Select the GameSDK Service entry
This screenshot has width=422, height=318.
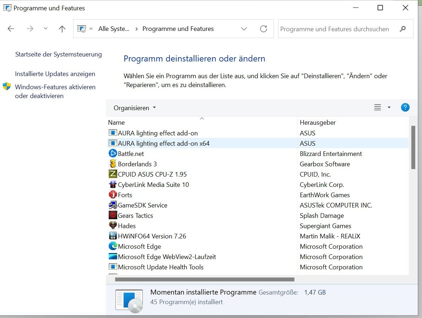(x=143, y=205)
